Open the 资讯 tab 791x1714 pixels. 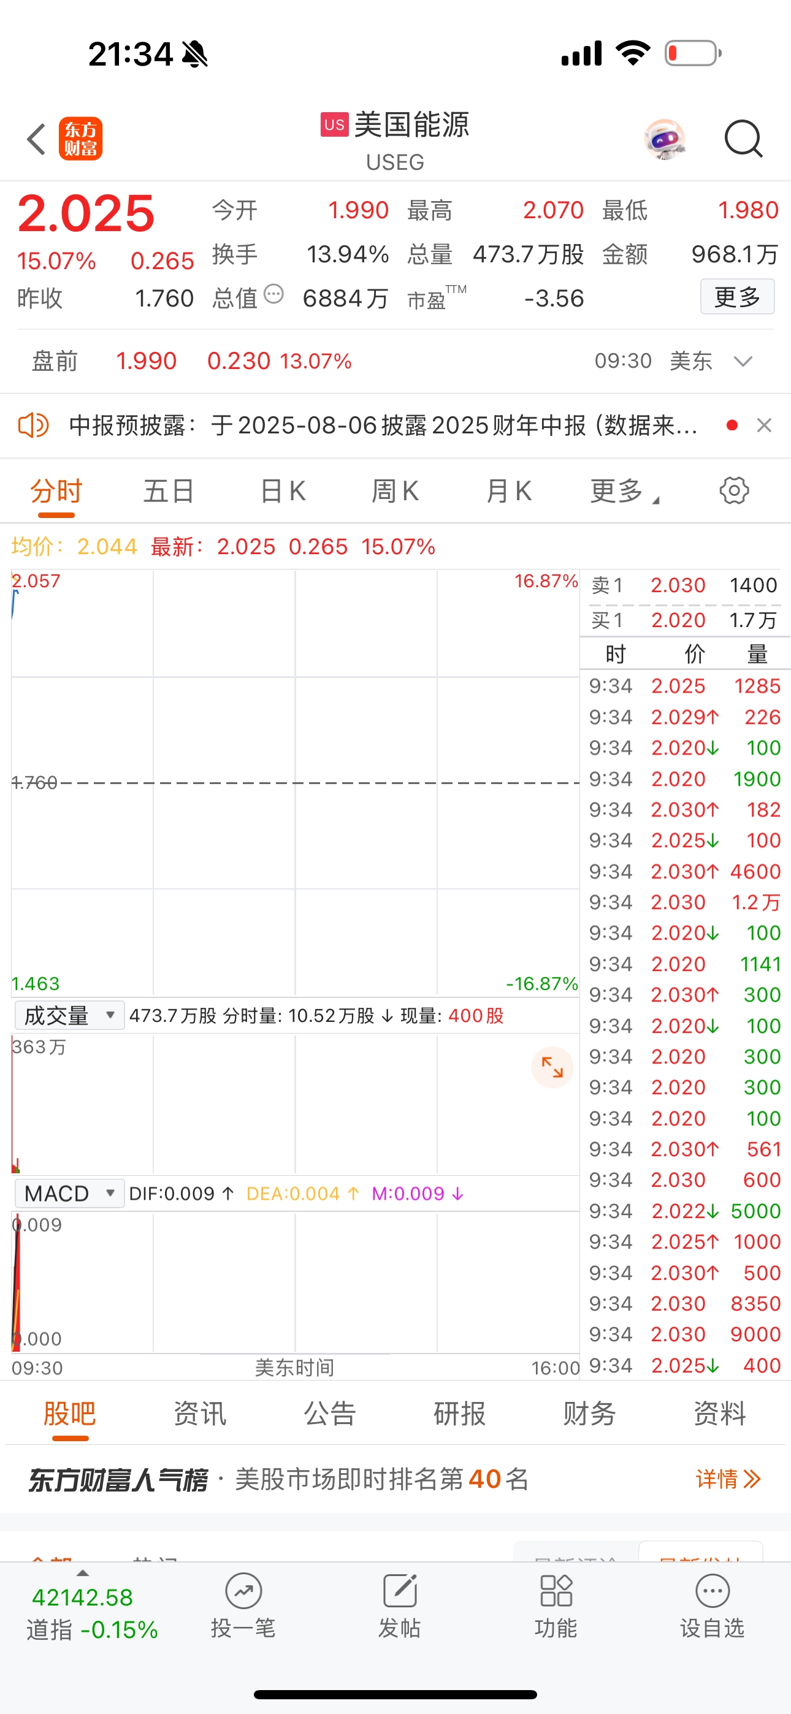[200, 1414]
